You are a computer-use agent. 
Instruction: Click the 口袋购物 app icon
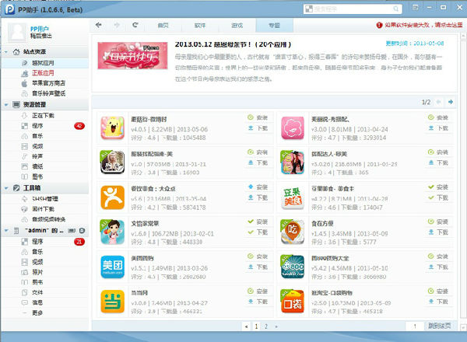click(x=293, y=302)
